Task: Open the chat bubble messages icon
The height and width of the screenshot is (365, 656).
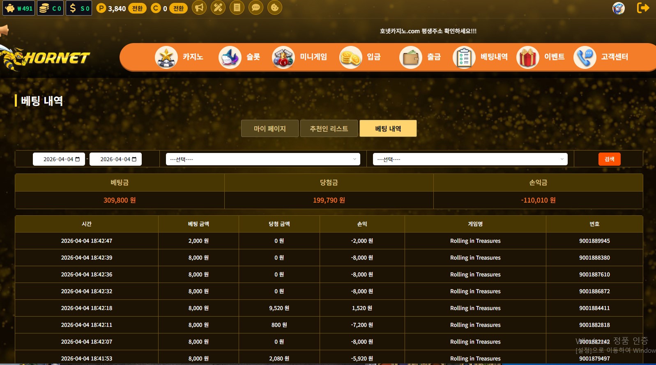Action: pos(256,8)
